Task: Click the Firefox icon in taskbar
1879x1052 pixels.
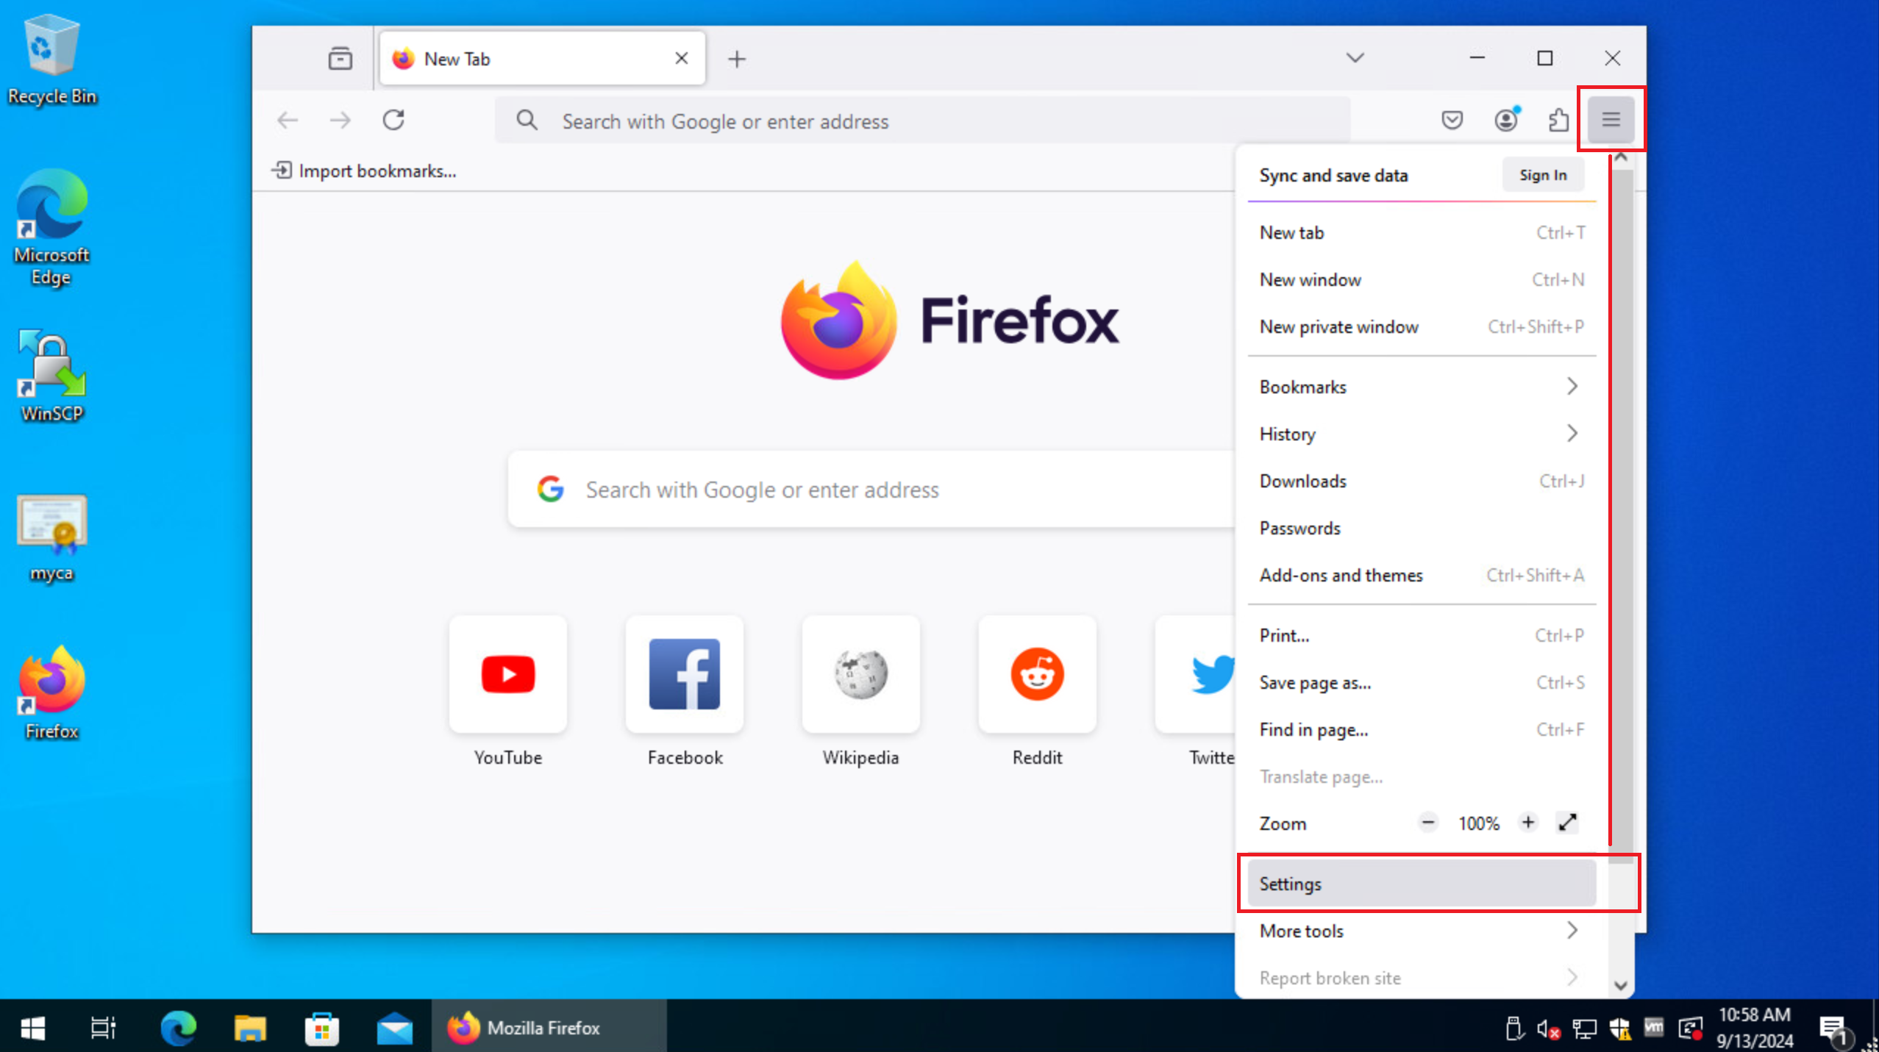Action: coord(458,1028)
